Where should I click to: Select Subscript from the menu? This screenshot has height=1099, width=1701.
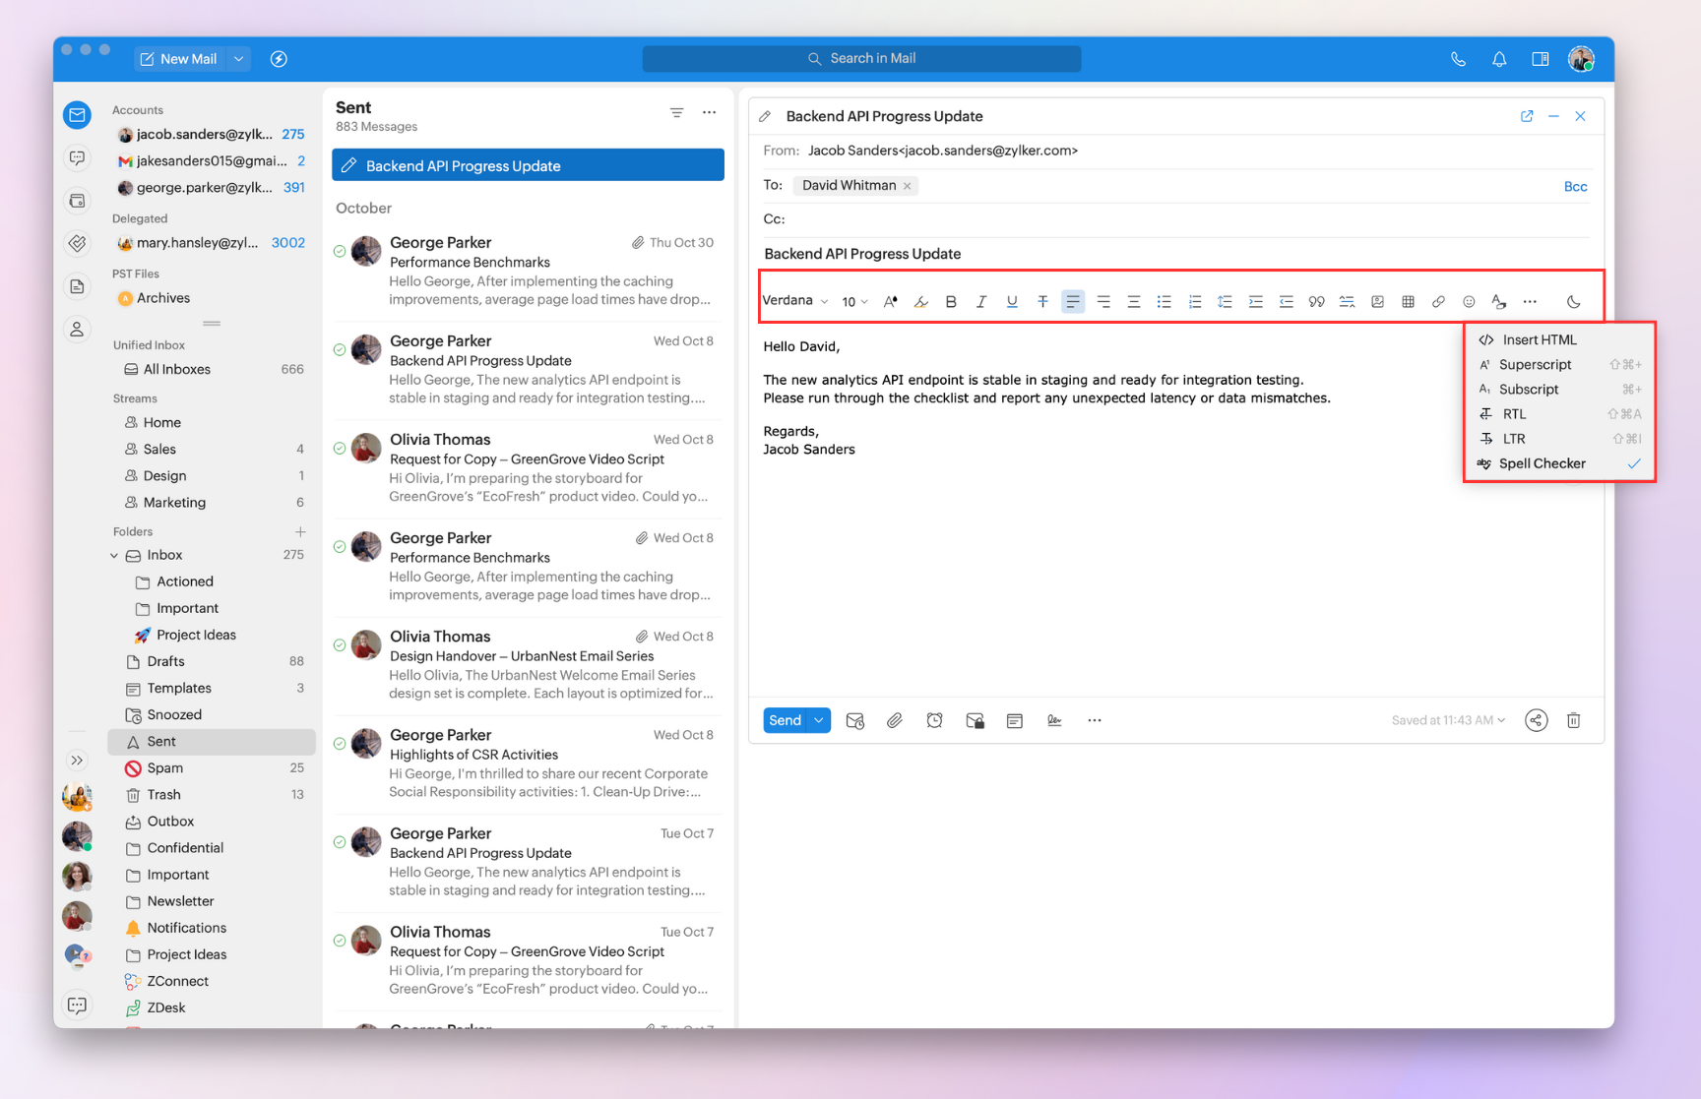[x=1559, y=390]
